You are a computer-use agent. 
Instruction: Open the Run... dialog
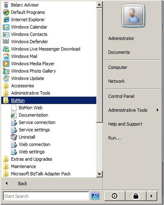point(114,138)
